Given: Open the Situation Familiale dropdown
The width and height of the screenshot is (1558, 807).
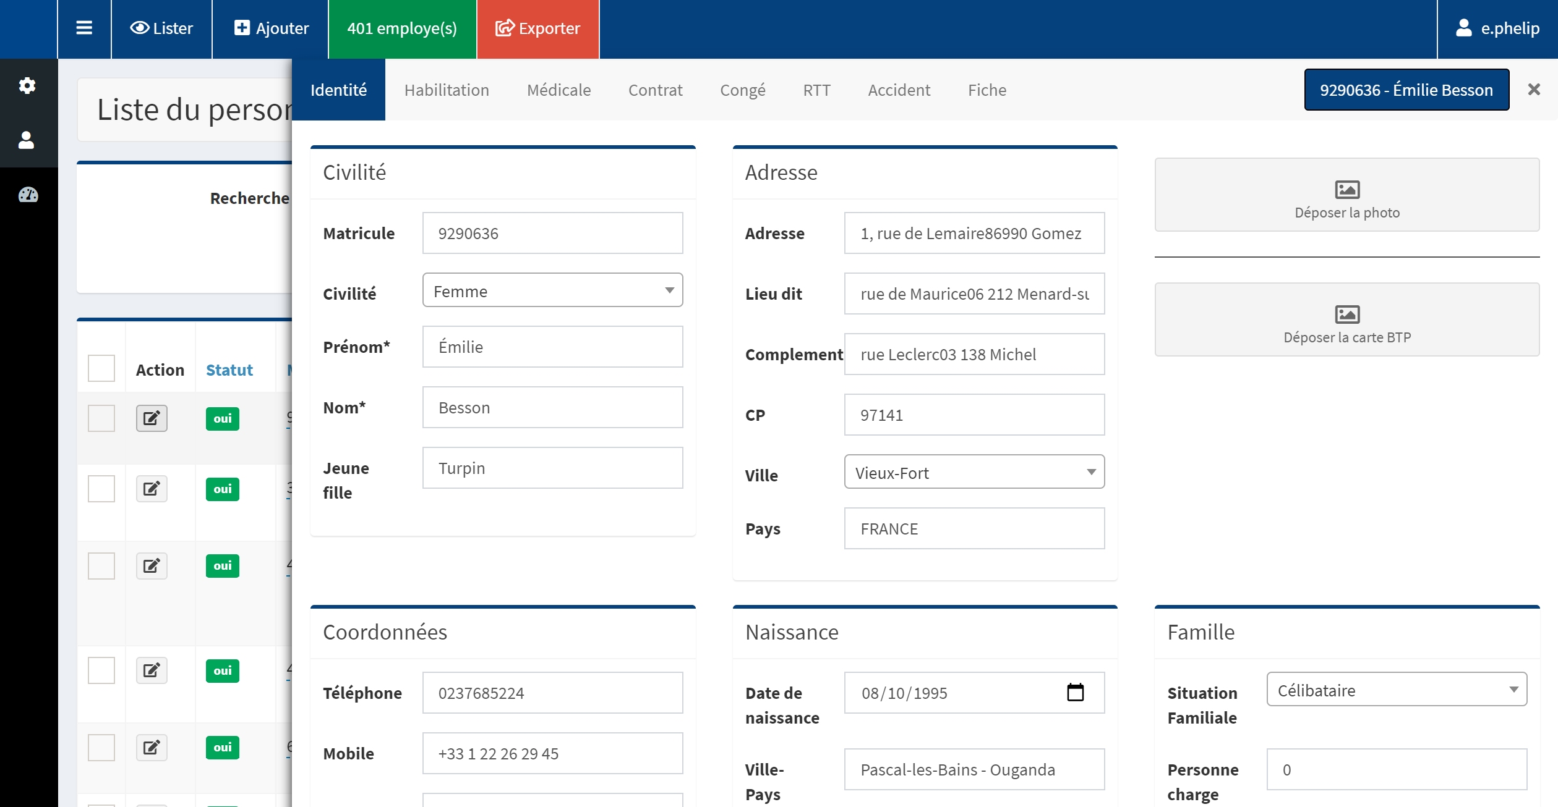Looking at the screenshot, I should tap(1397, 689).
